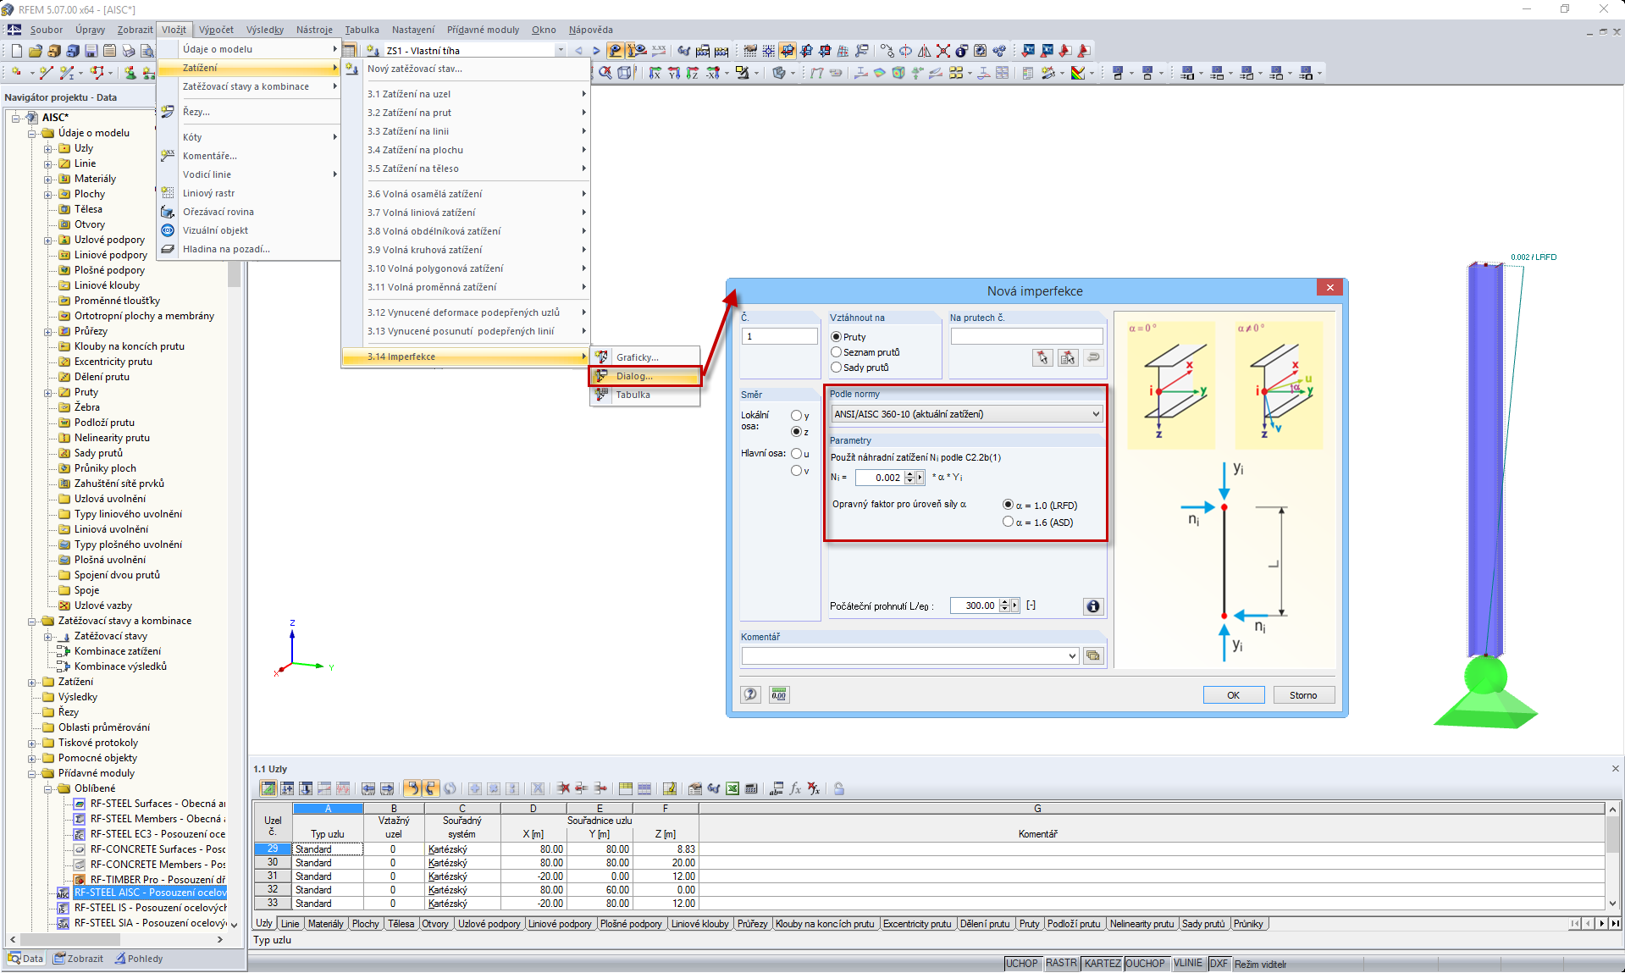Toggle the UCHOP status bar button
The width and height of the screenshot is (1625, 973).
(1022, 964)
